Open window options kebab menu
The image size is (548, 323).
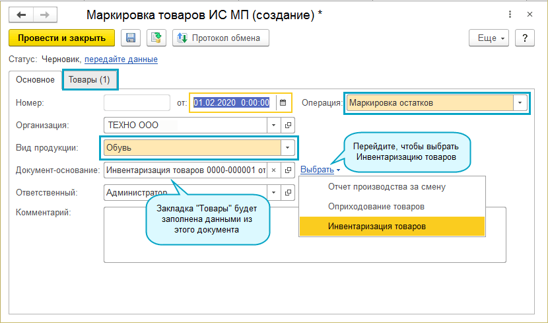(x=510, y=14)
